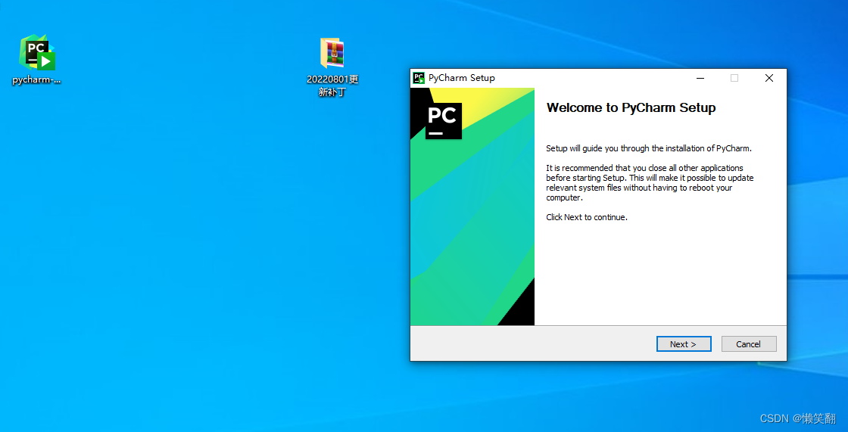Click the 'pycharm-...' desktop icon label

click(37, 80)
